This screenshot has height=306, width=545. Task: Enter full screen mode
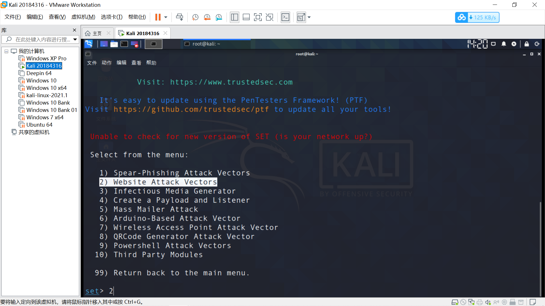(258, 17)
